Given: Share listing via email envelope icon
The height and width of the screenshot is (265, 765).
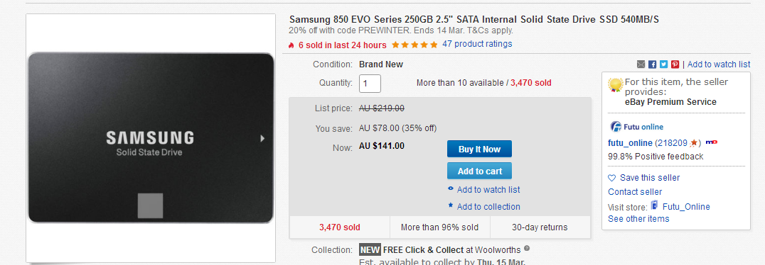Looking at the screenshot, I should tap(641, 64).
